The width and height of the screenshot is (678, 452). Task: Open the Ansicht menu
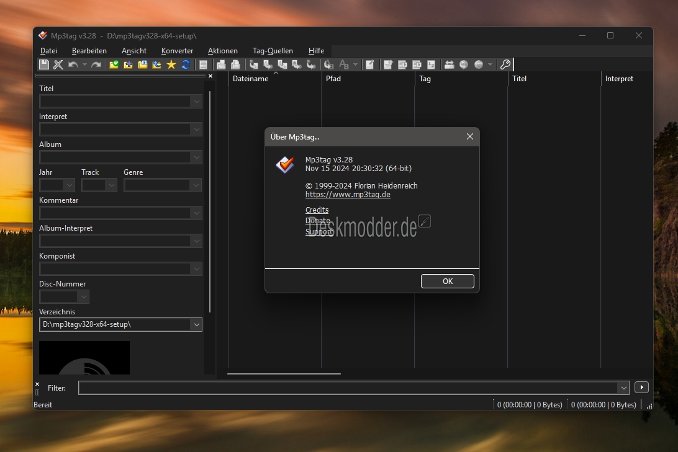tap(134, 50)
